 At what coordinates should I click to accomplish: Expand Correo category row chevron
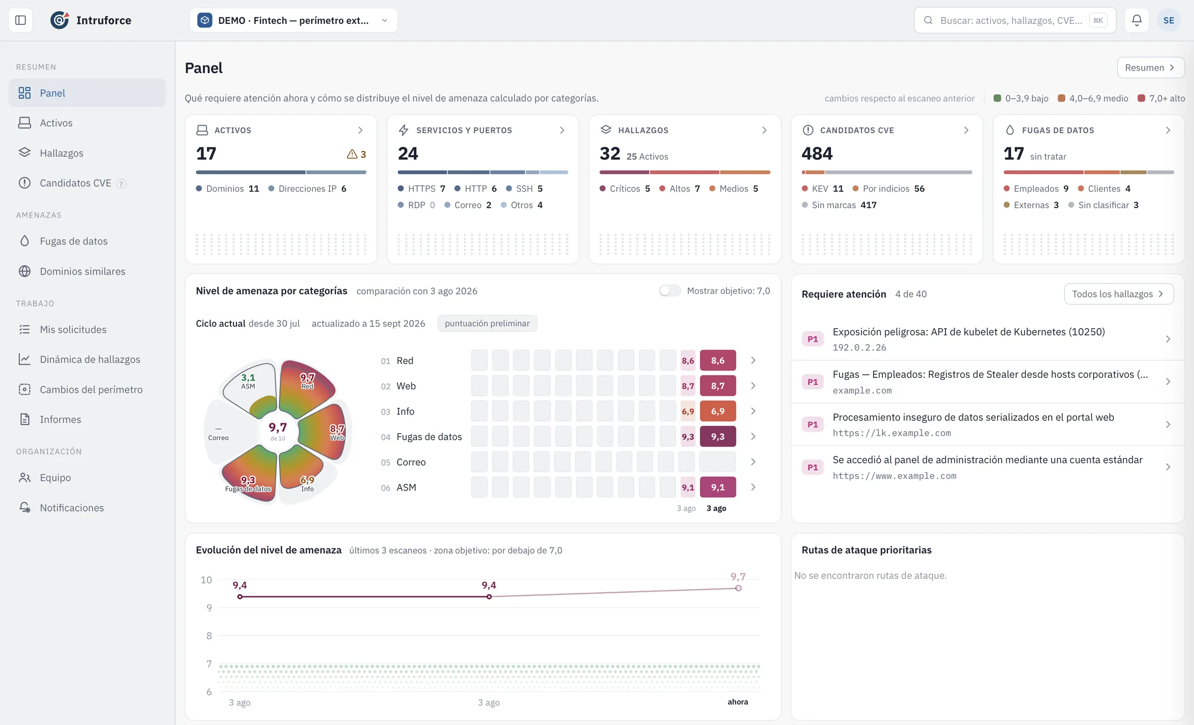click(753, 462)
